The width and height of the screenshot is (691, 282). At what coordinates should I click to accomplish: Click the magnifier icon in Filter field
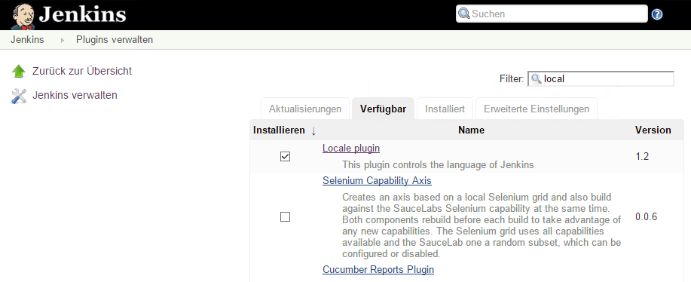point(537,79)
